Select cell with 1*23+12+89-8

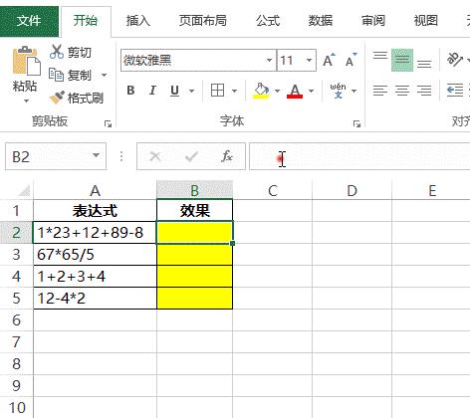pos(95,233)
